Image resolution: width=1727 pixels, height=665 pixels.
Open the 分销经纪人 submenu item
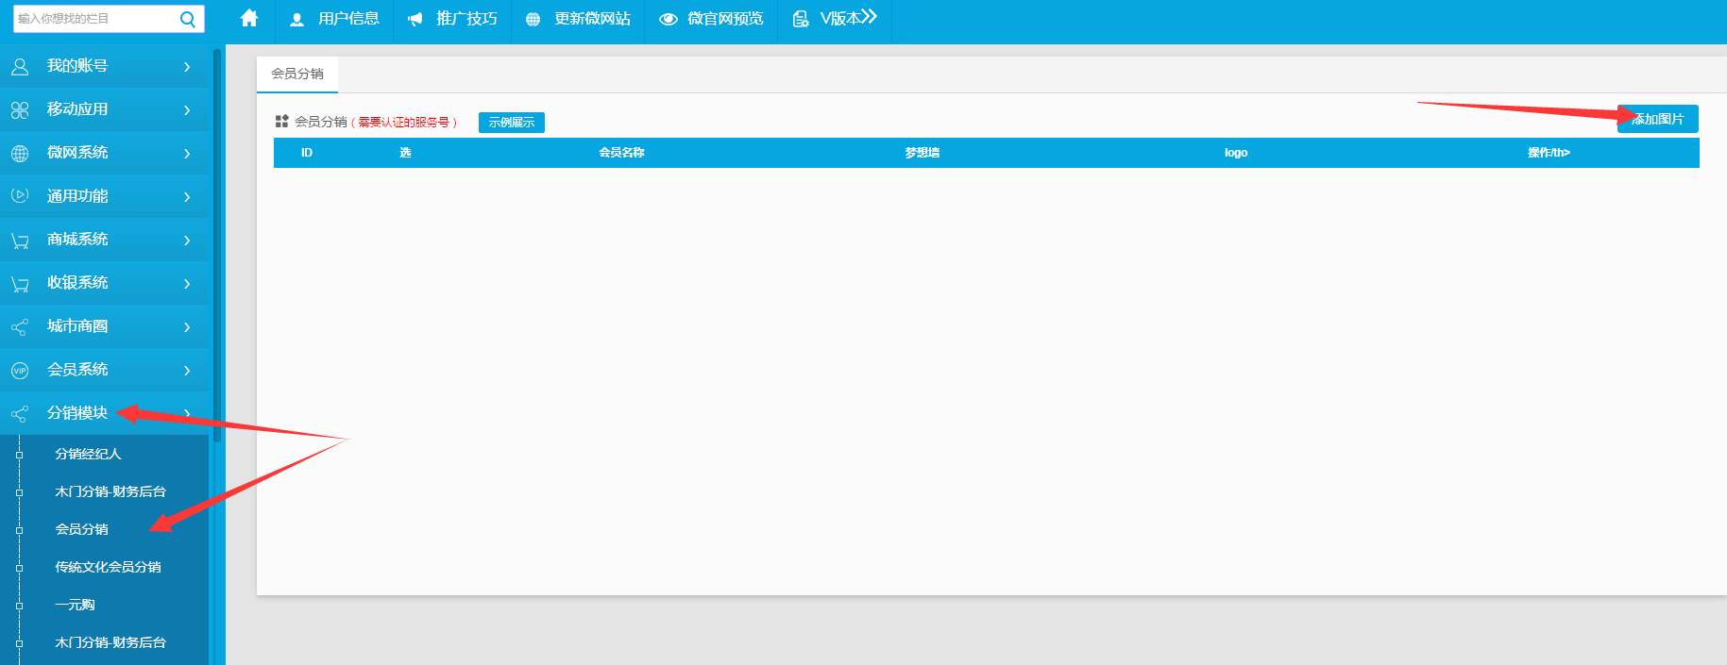coord(88,454)
